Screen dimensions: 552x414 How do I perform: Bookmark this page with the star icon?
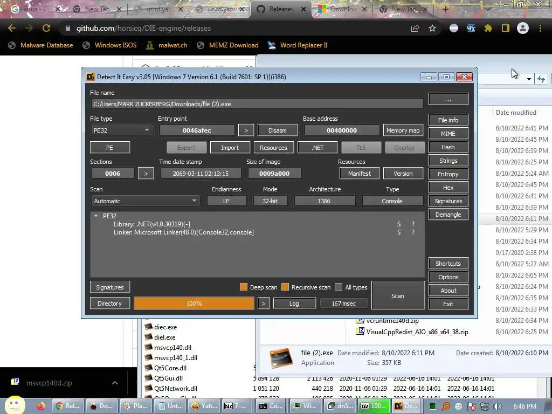point(432,28)
